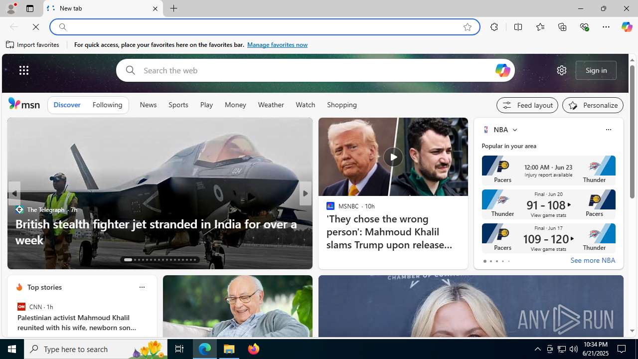Open a new tab with the plus button

tap(173, 8)
